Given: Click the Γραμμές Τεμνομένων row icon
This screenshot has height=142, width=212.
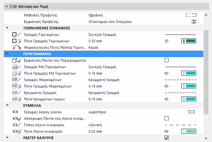Looking at the screenshot, I should coord(16,35).
